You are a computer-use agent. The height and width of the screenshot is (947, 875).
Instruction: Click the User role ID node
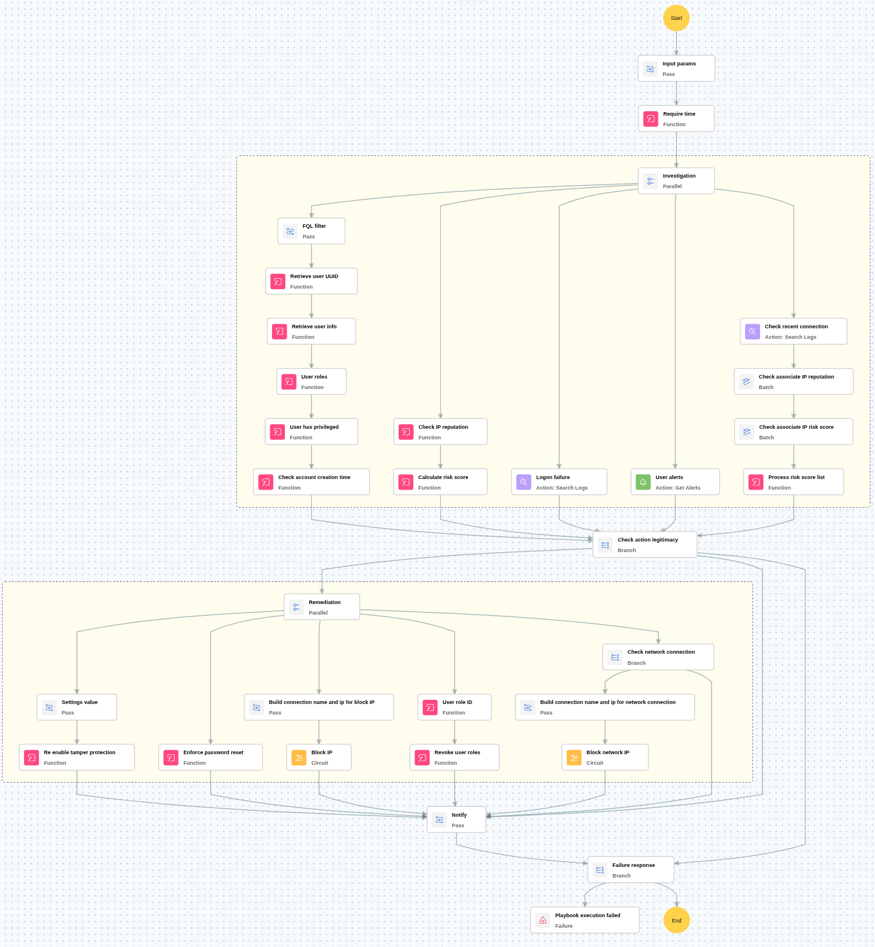tap(455, 707)
